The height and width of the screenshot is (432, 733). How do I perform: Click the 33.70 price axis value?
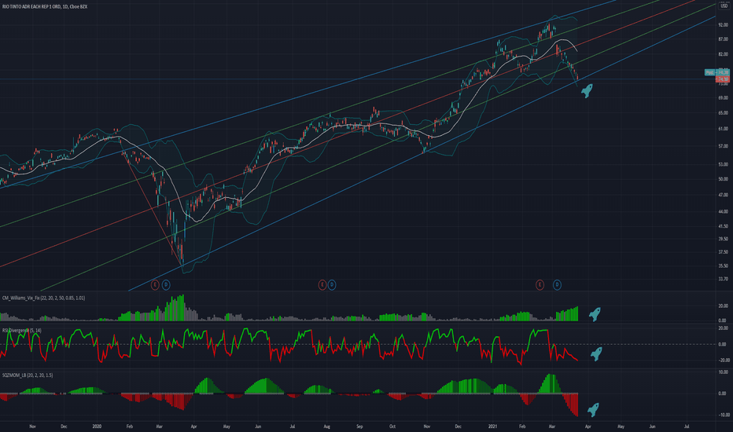(x=724, y=280)
